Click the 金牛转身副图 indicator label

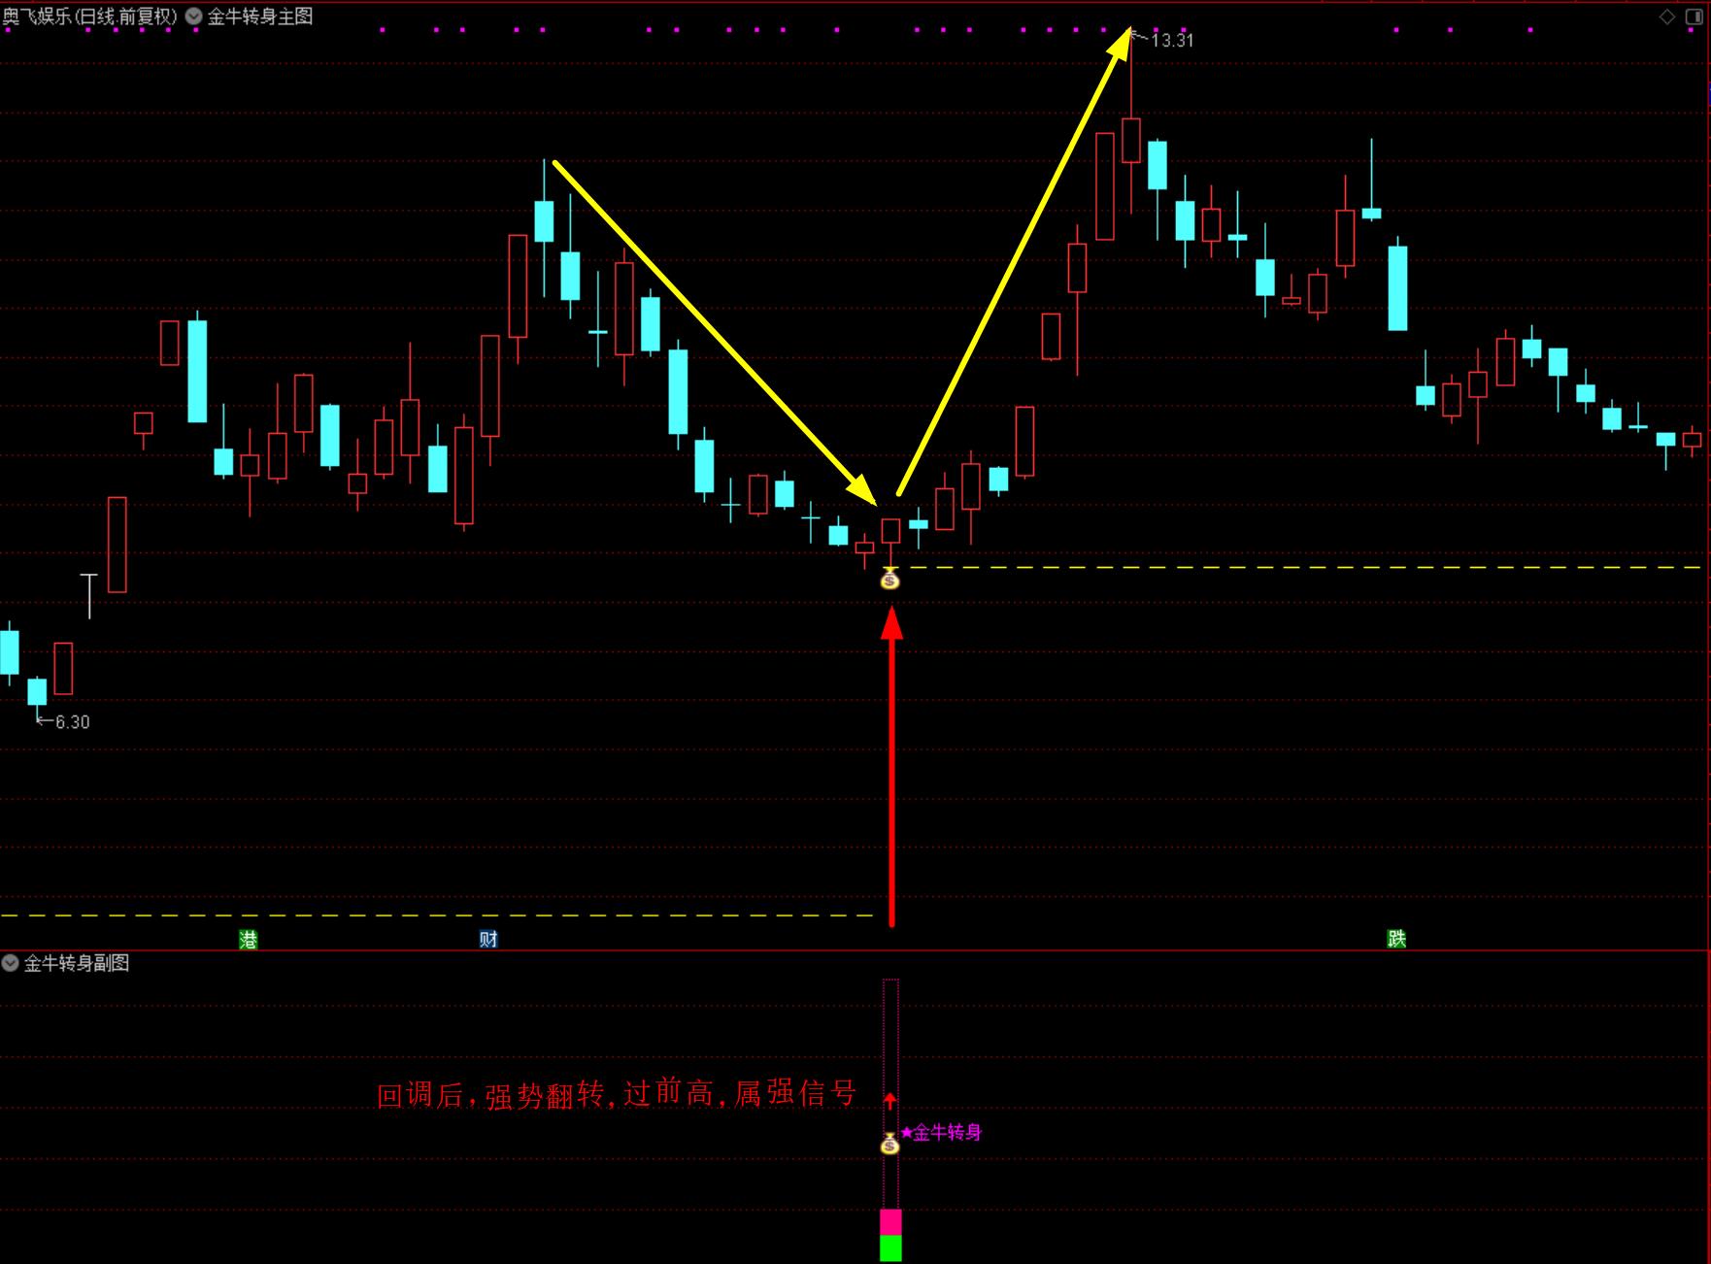coord(77,963)
